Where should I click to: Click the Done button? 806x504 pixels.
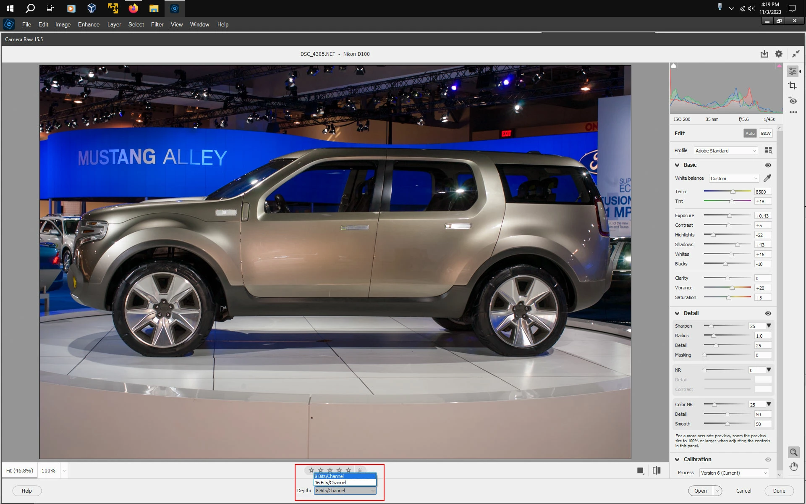tap(779, 491)
